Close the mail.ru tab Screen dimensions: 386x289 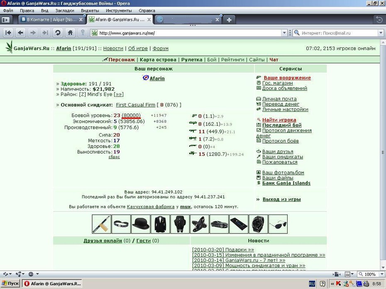(217, 19)
